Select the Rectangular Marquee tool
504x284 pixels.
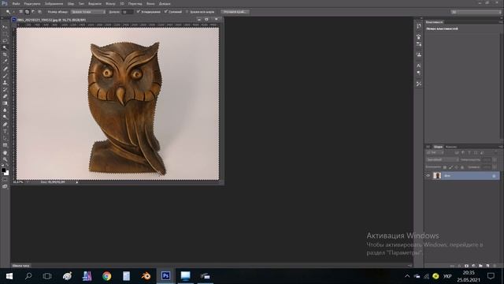click(x=5, y=34)
